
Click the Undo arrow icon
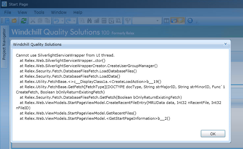(x=56, y=21)
